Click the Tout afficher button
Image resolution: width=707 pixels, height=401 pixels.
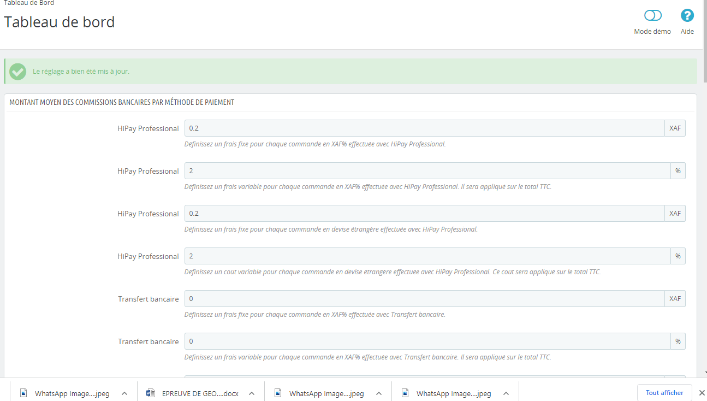pos(664,393)
